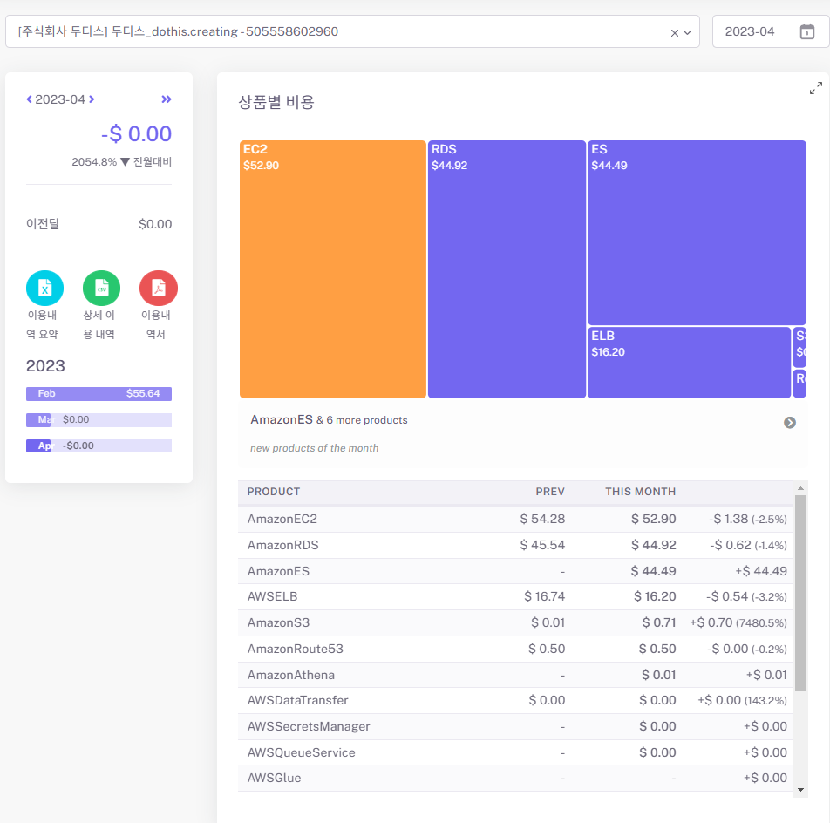
Task: Click the $ 52.90 EC2 this-month value
Action: point(653,520)
